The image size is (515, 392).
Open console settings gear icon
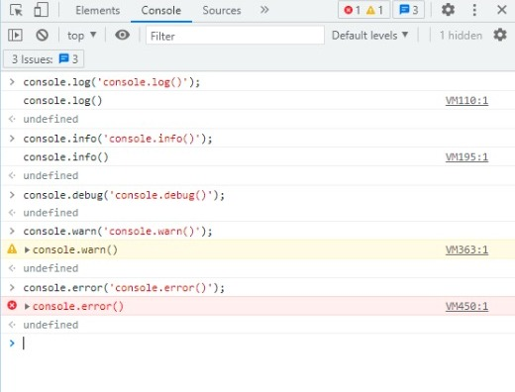click(x=500, y=35)
